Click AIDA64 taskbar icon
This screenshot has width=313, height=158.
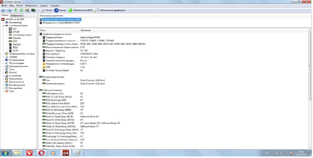(x=66, y=153)
